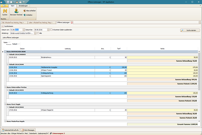Open Benutzer-Wechsel user switch icon
The height and width of the screenshot is (135, 202).
point(16,11)
